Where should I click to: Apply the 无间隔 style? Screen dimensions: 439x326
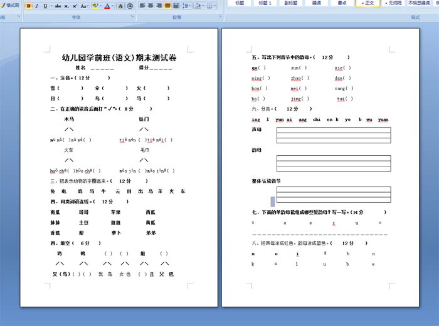(393, 3)
